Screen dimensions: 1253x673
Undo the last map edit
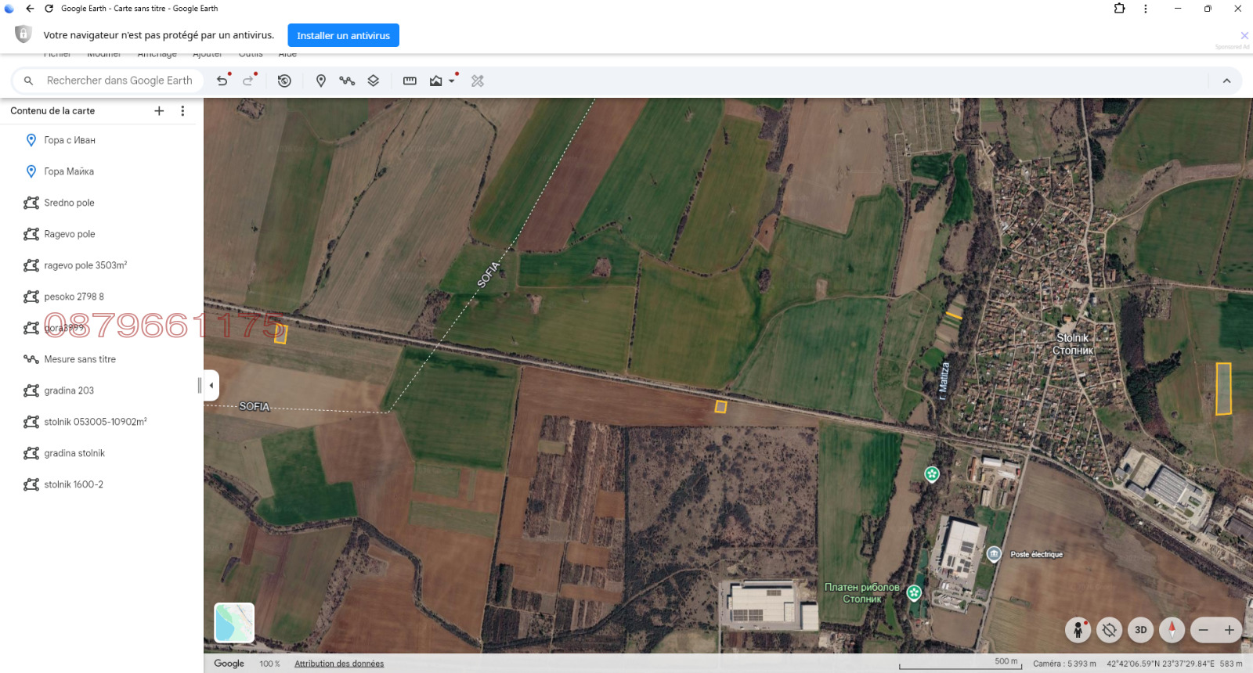pos(222,81)
